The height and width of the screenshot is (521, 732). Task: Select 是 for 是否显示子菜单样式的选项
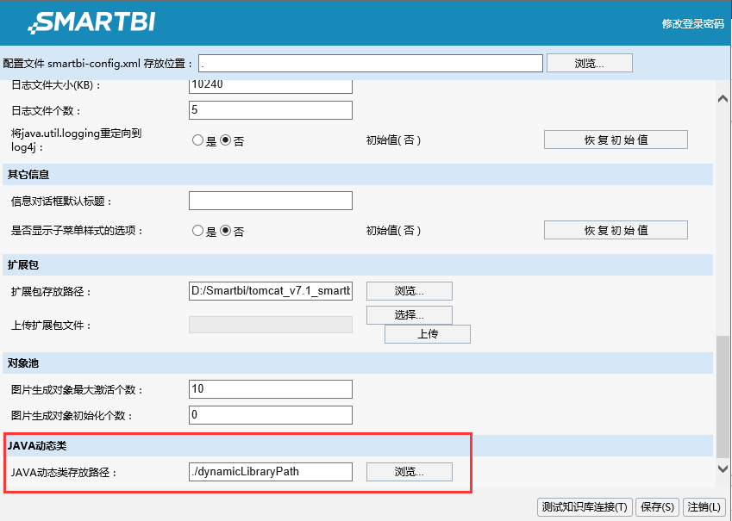click(x=198, y=231)
